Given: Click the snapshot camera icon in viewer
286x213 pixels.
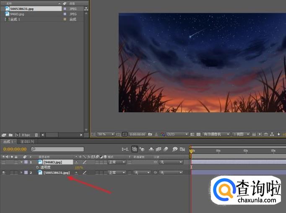Looking at the screenshot, I should coord(150,134).
